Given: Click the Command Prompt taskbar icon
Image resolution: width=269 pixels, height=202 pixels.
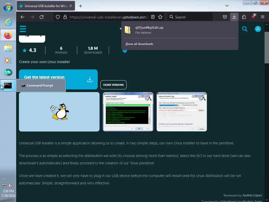Looking at the screenshot, I should coord(8,85).
